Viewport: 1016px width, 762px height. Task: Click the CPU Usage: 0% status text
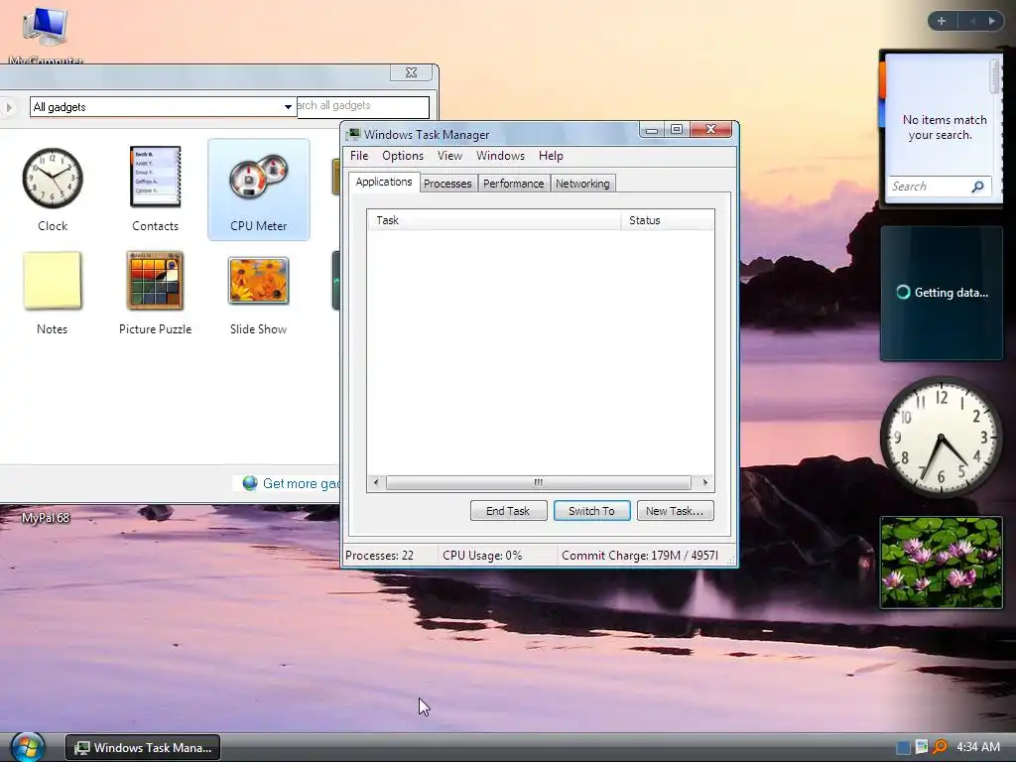482,556
